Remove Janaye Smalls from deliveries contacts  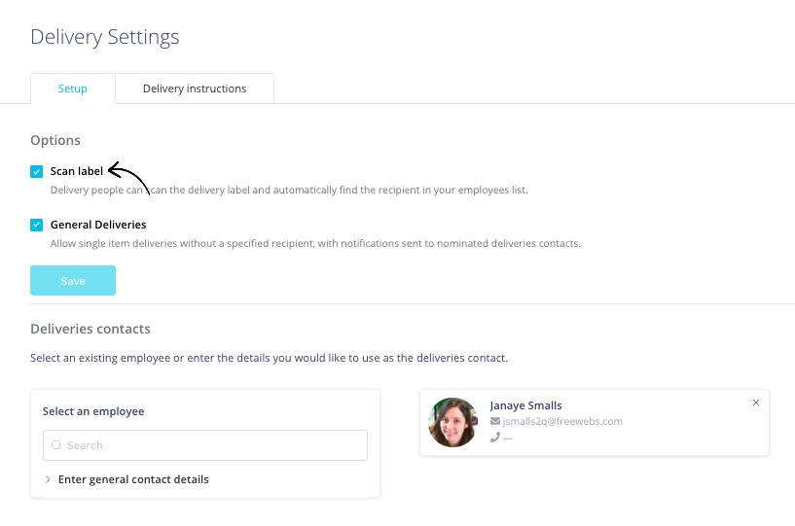tap(755, 403)
